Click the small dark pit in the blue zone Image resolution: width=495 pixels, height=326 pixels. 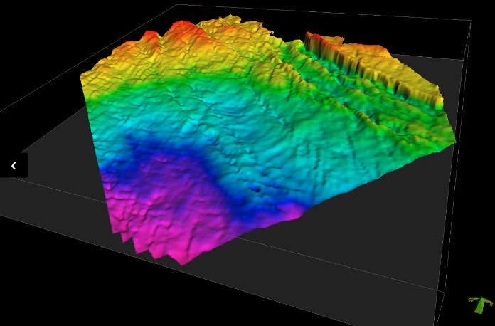tap(255, 189)
